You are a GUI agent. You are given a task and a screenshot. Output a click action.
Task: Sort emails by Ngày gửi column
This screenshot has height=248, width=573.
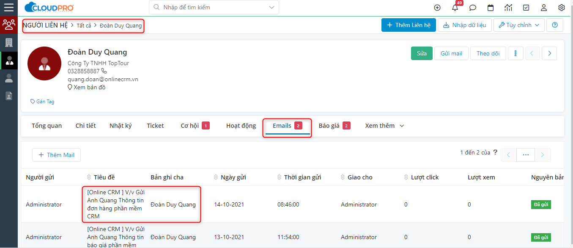tap(233, 177)
